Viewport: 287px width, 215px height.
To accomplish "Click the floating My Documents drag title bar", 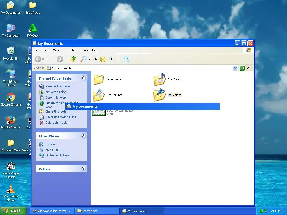I will tap(143, 107).
